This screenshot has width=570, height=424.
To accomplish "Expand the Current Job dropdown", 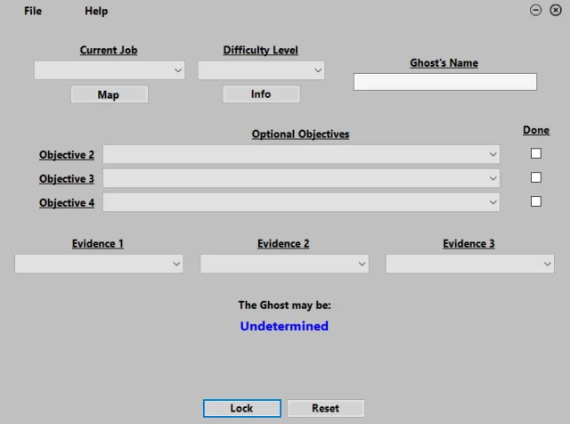I will (x=109, y=69).
